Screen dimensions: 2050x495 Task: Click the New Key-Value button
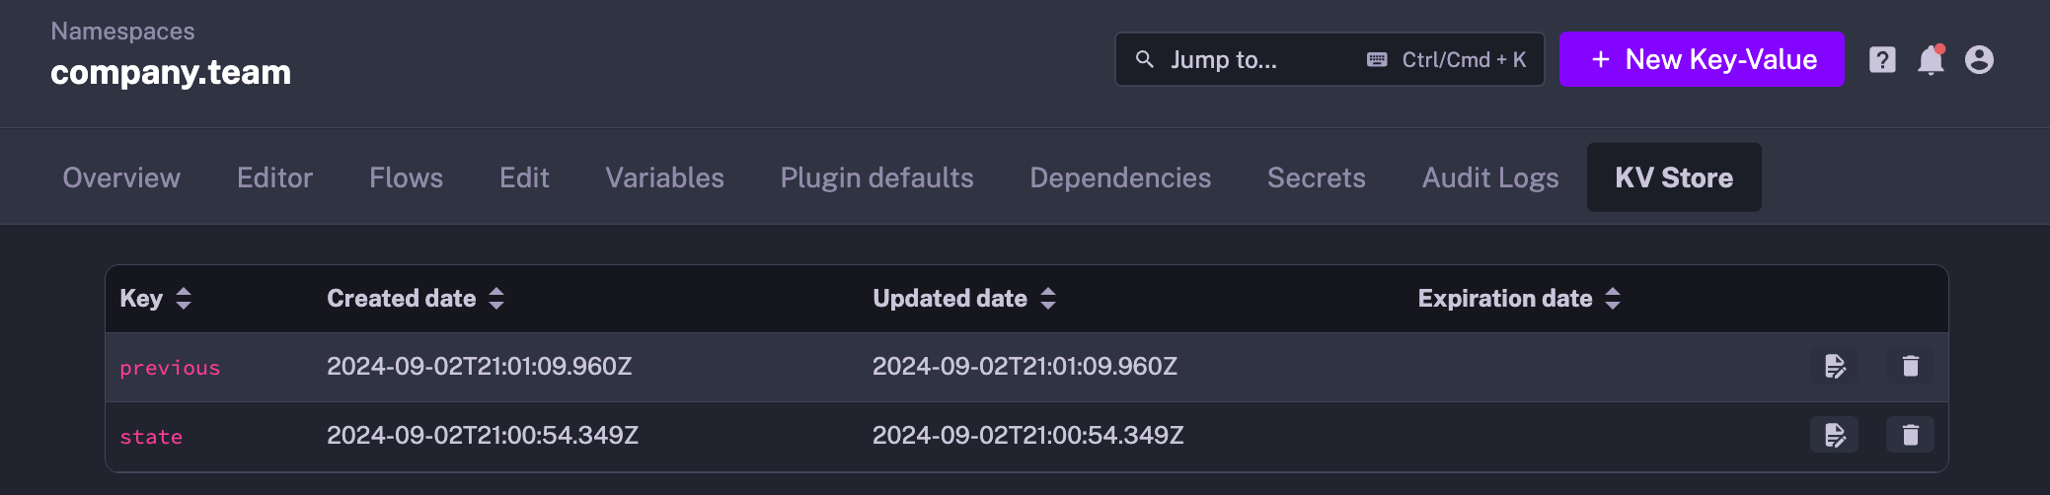point(1702,59)
